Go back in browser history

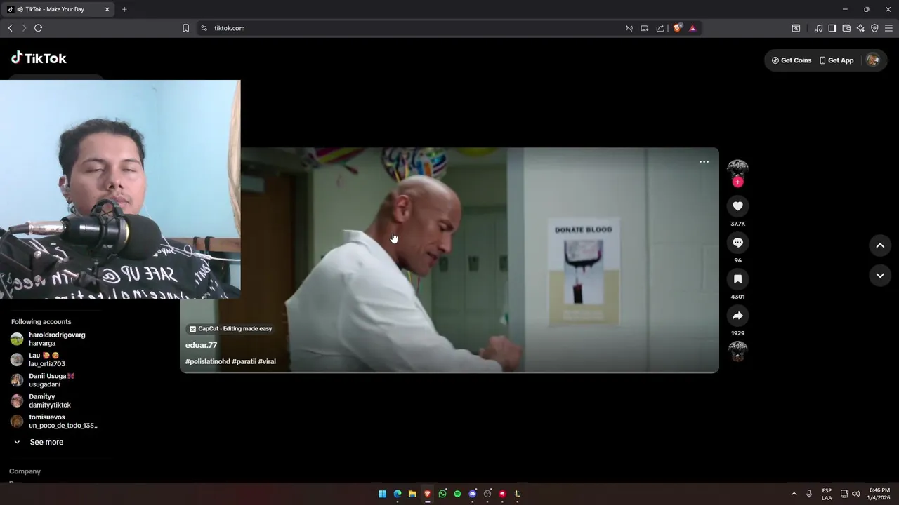(x=10, y=28)
